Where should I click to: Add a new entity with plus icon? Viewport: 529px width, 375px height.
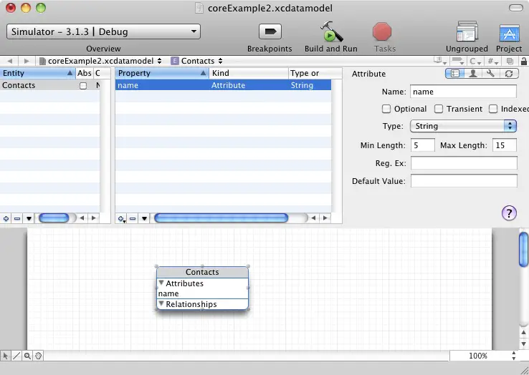[6, 218]
